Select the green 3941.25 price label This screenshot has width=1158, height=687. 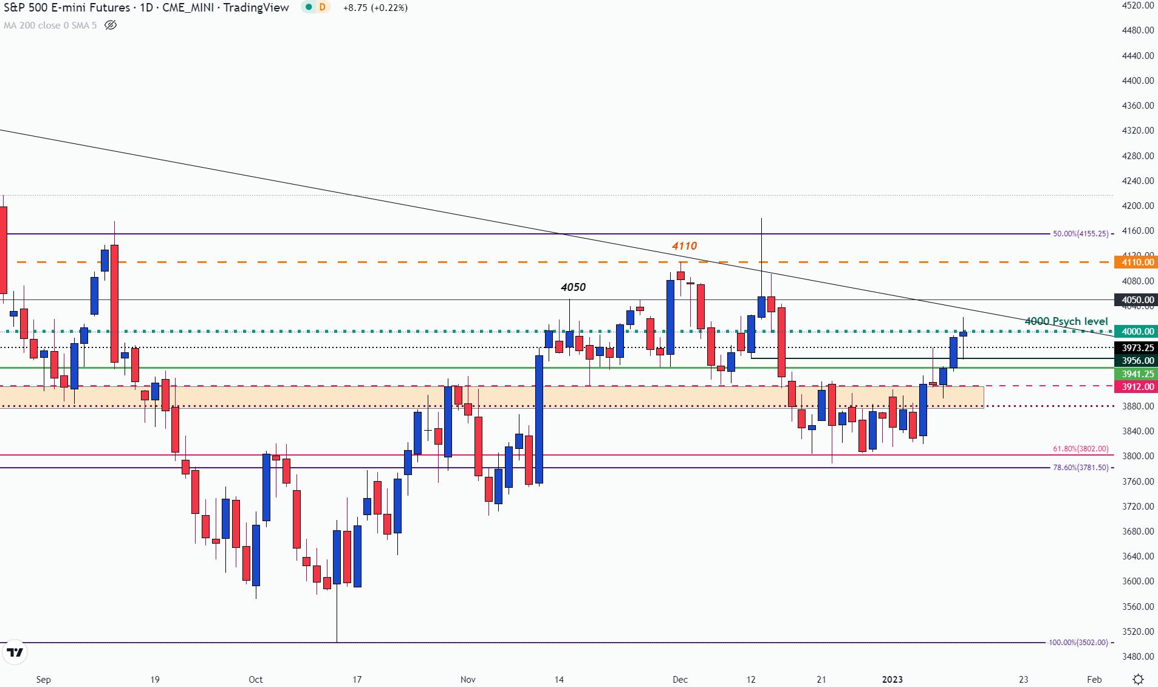pyautogui.click(x=1136, y=374)
